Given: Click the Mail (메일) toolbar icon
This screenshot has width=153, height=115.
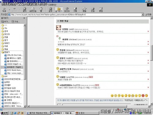Looking at the screenshot, I should [84, 10].
